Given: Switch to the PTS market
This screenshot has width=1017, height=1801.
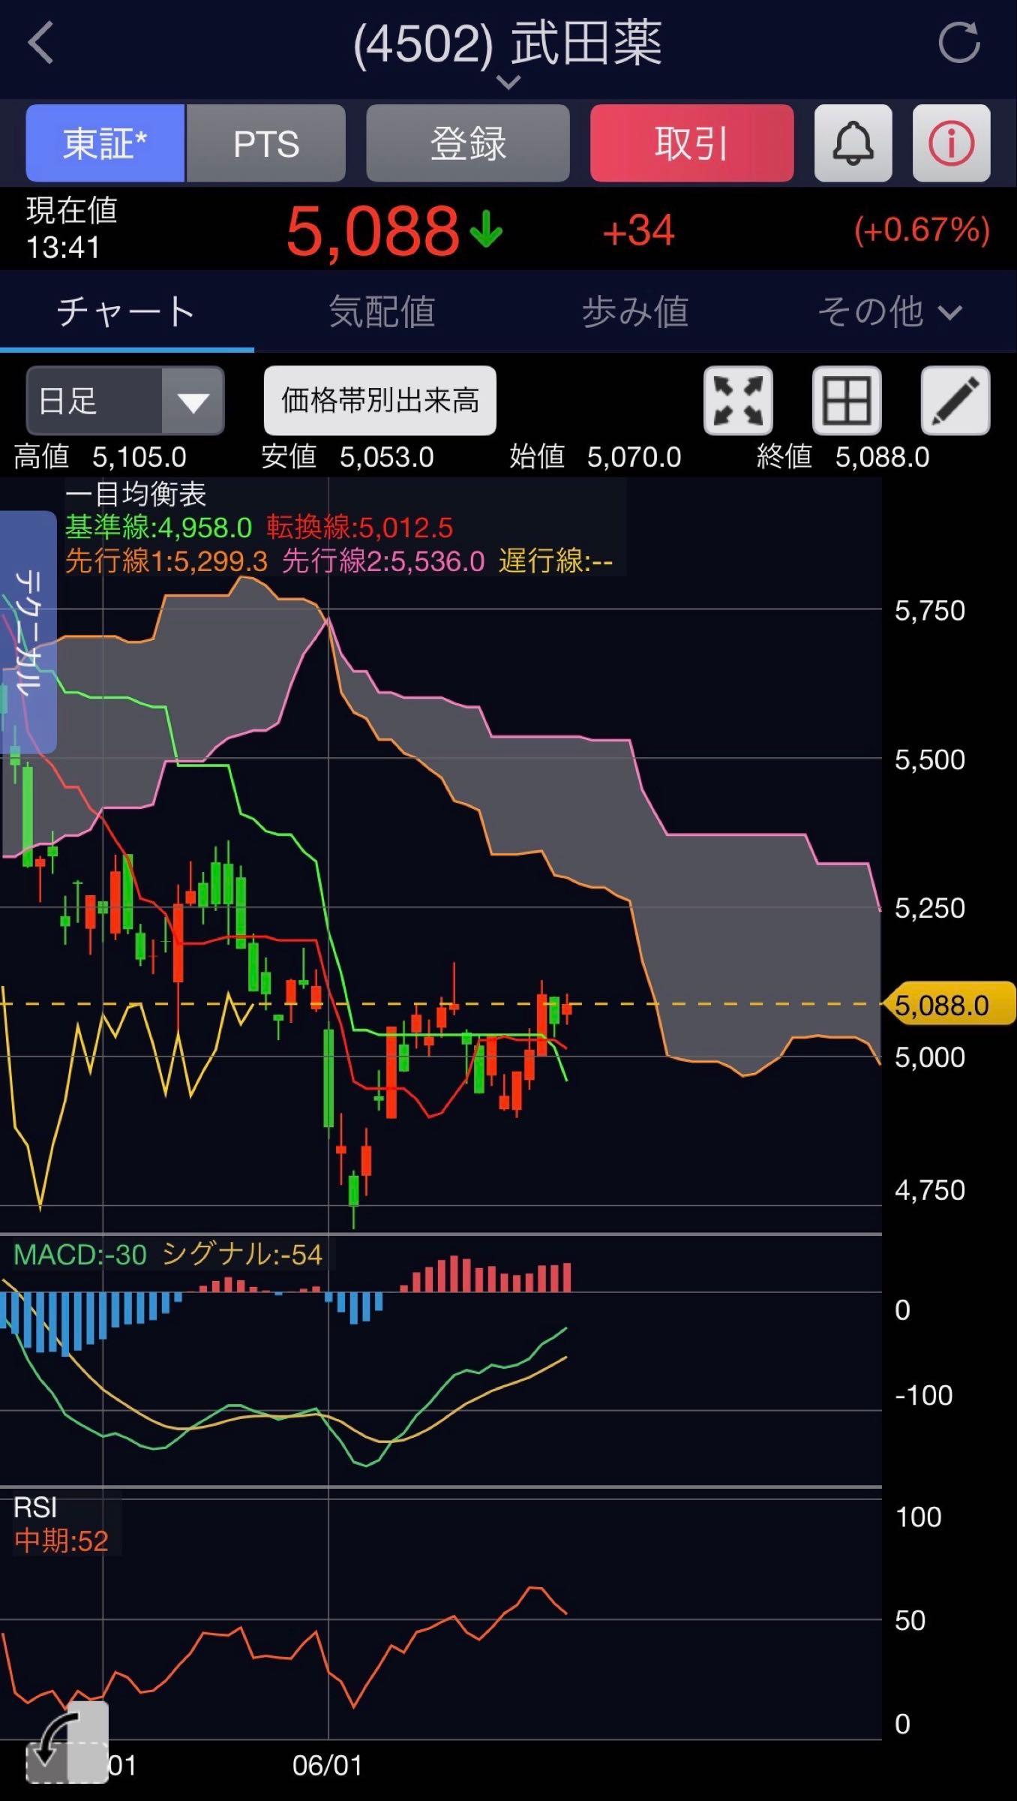Looking at the screenshot, I should click(266, 143).
